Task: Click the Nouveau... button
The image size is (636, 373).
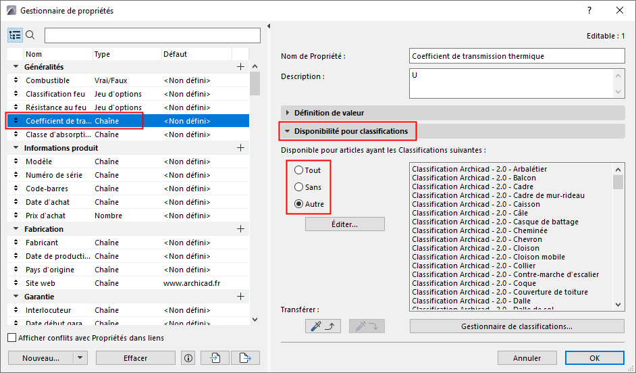Action: (x=41, y=358)
